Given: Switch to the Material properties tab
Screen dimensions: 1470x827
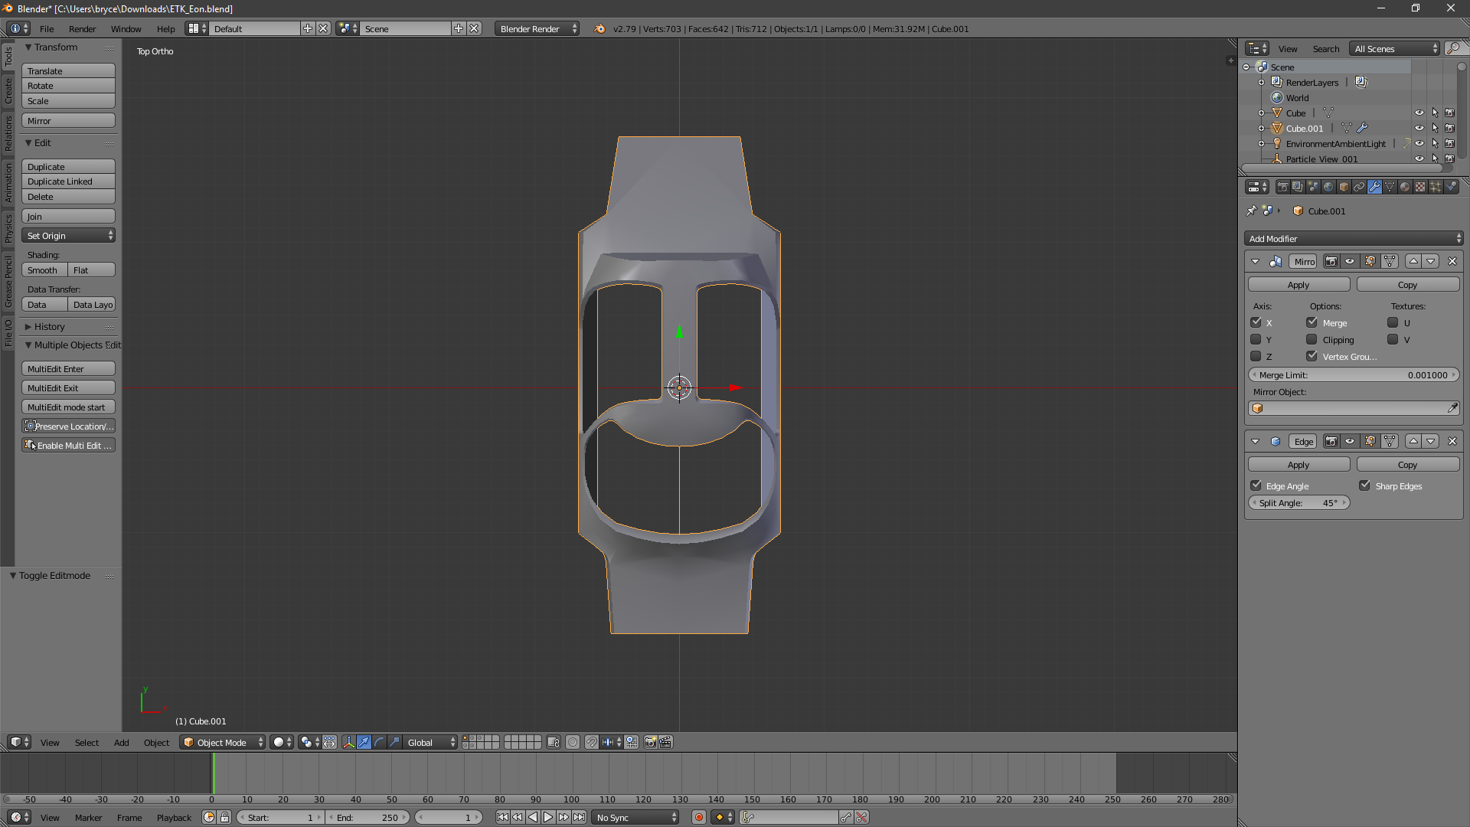Looking at the screenshot, I should [1405, 187].
